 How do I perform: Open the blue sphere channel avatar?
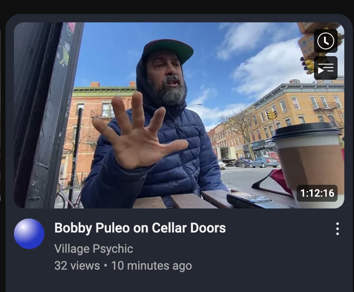(x=29, y=234)
